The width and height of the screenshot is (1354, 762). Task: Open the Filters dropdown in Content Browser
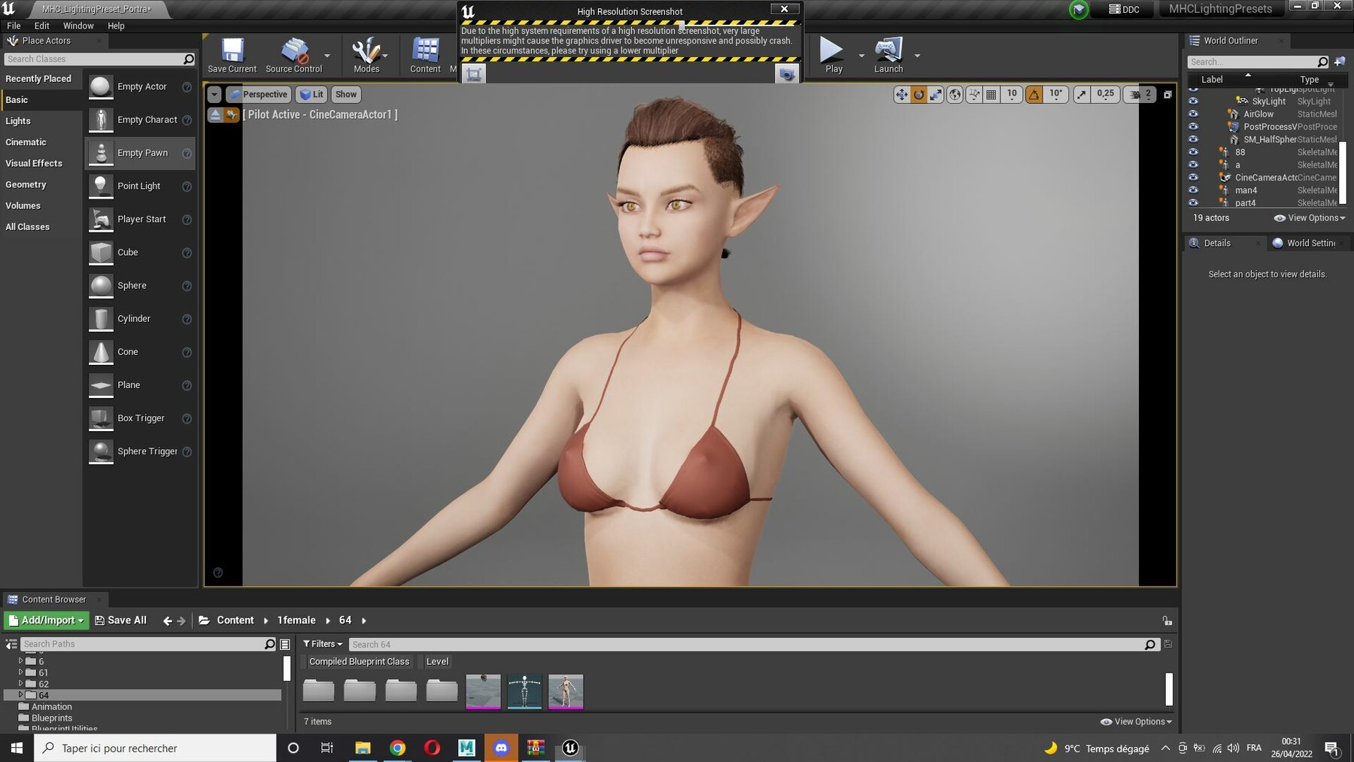tap(323, 644)
